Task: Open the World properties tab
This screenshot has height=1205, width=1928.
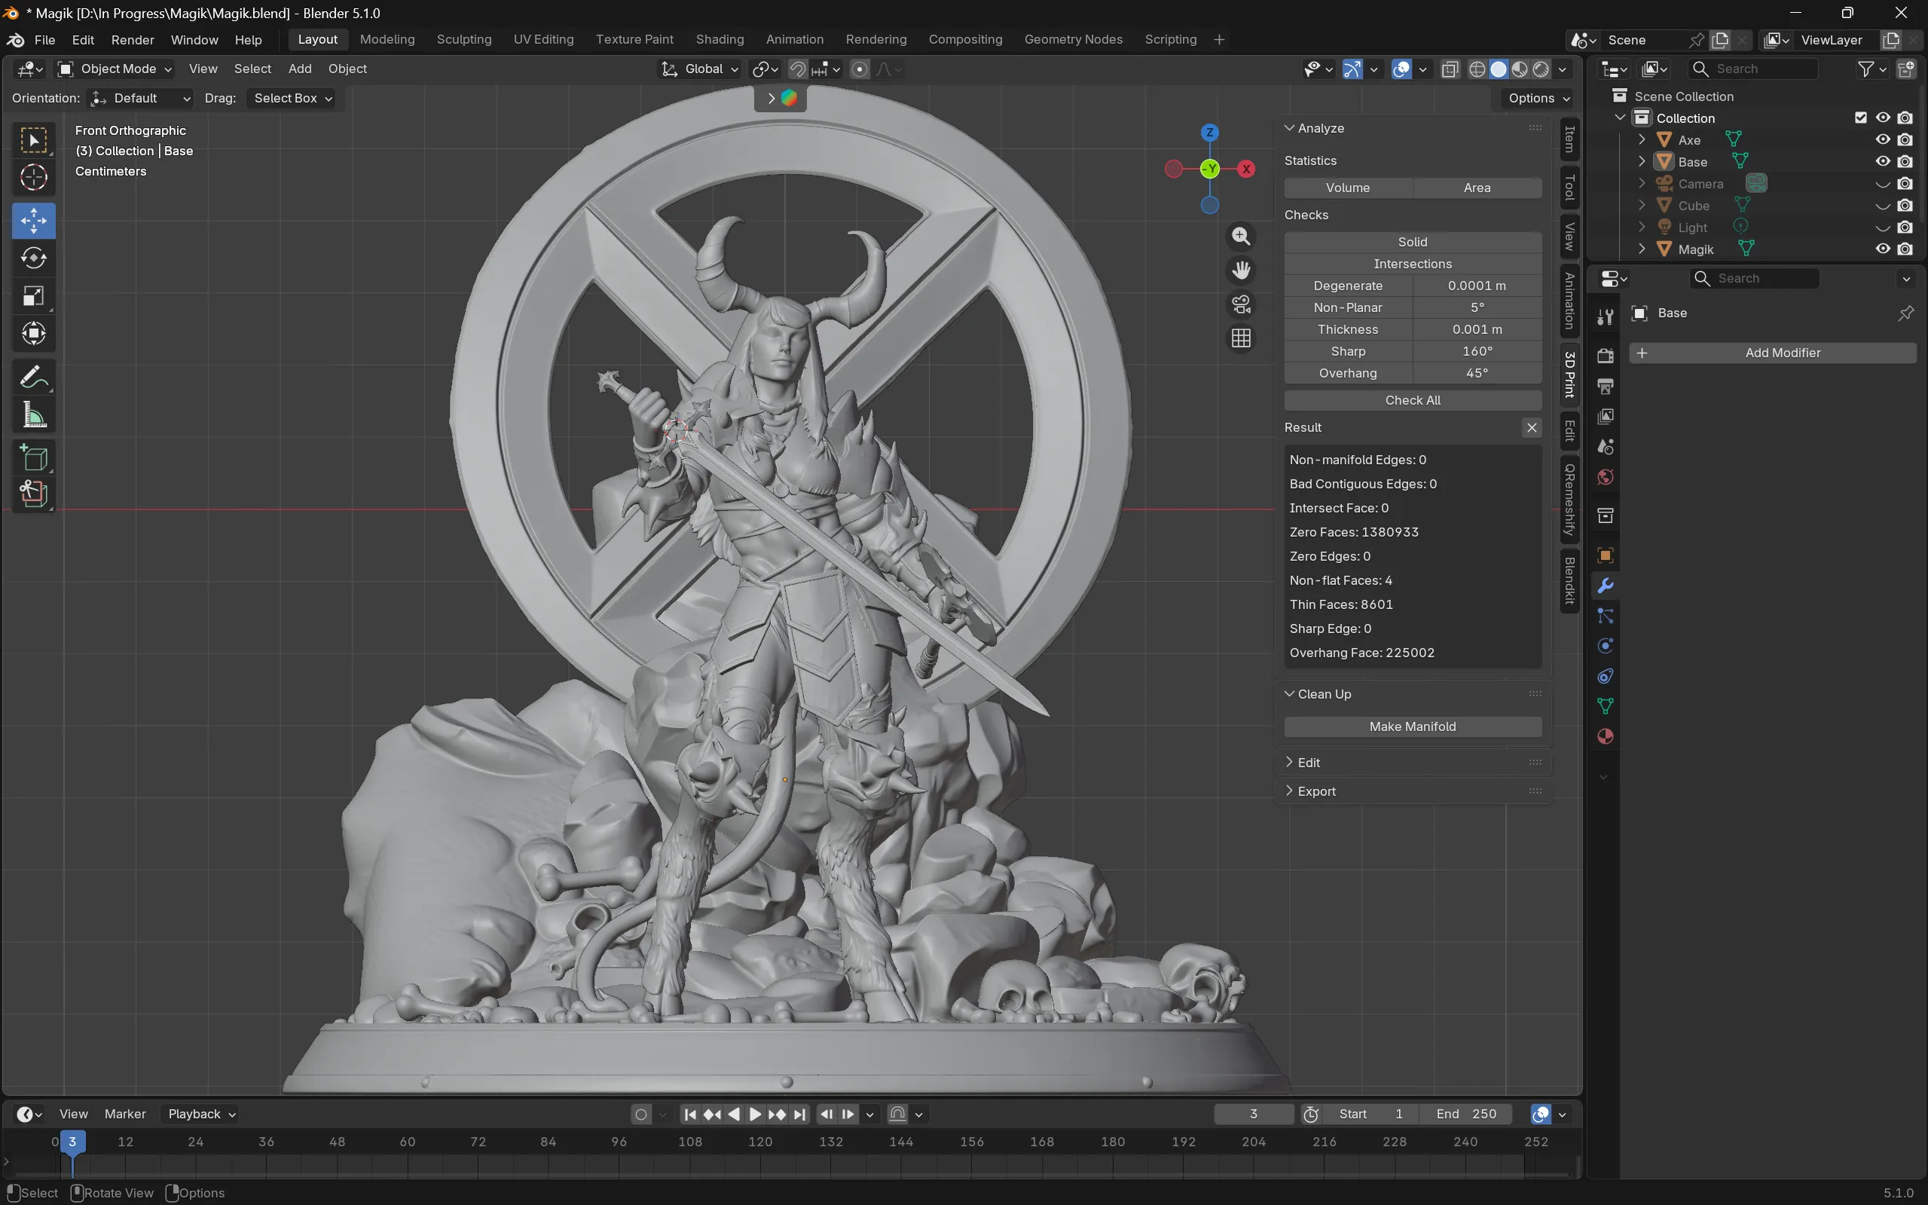Action: (x=1605, y=477)
